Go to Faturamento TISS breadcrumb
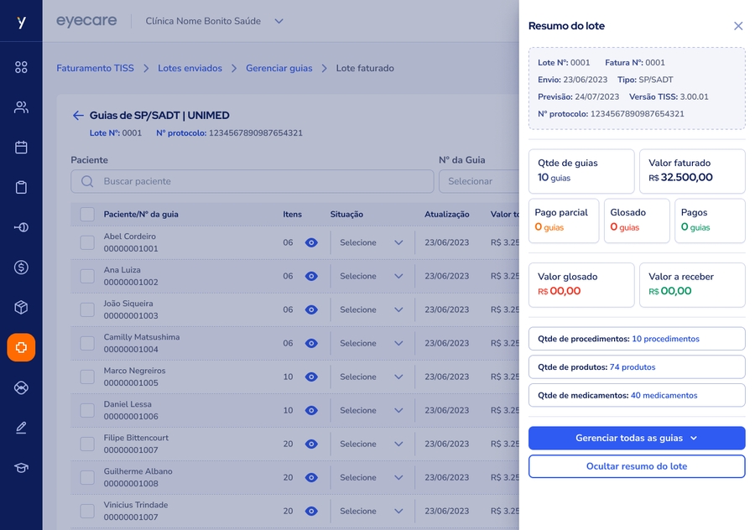The width and height of the screenshot is (755, 530). click(x=95, y=68)
